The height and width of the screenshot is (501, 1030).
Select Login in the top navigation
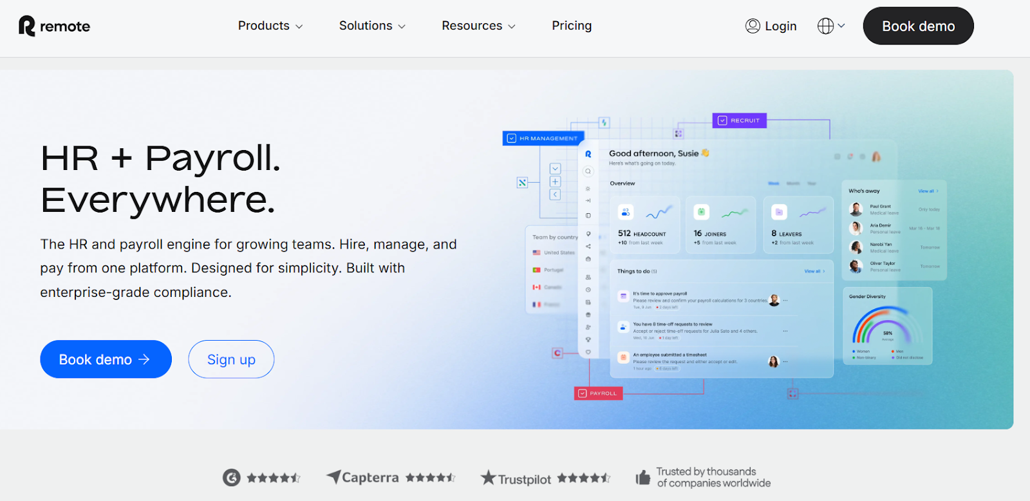coord(780,26)
